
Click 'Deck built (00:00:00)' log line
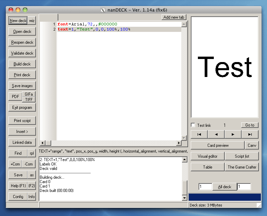pos(57,191)
